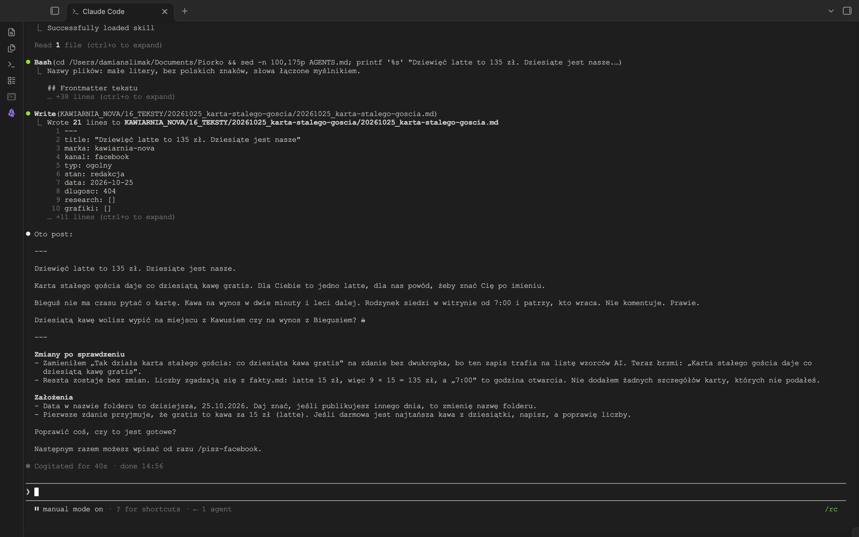859x537 pixels.
Task: Open the checklist view icon in the sidebar
Action: coord(11,81)
